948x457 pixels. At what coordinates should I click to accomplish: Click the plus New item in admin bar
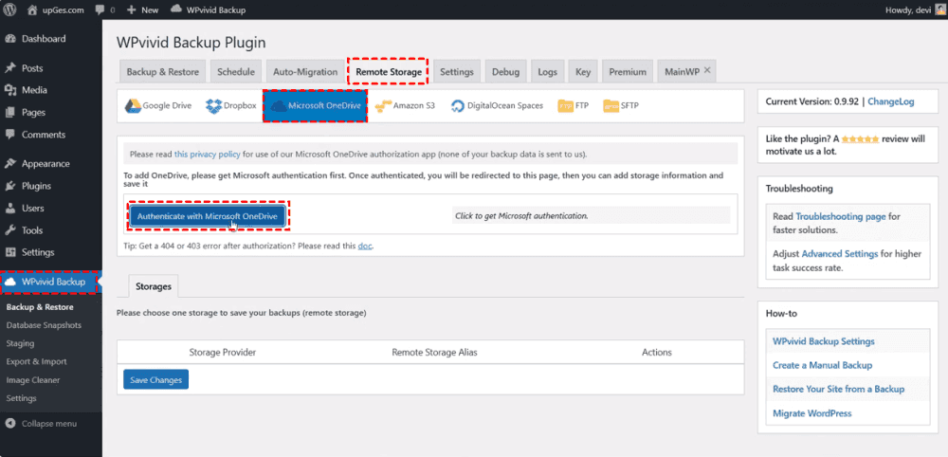[x=142, y=10]
